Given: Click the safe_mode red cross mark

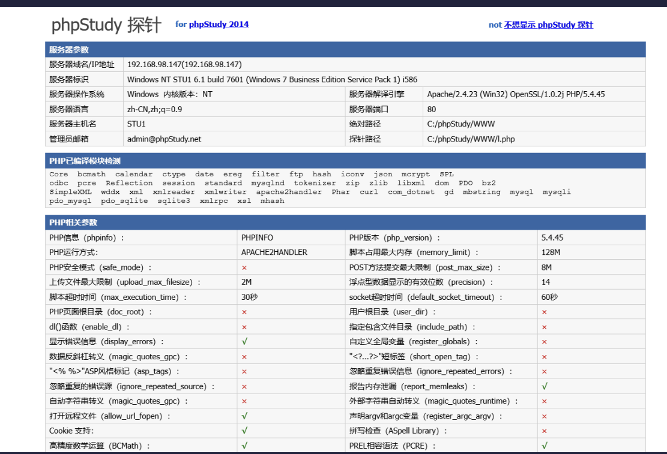Looking at the screenshot, I should (x=244, y=267).
